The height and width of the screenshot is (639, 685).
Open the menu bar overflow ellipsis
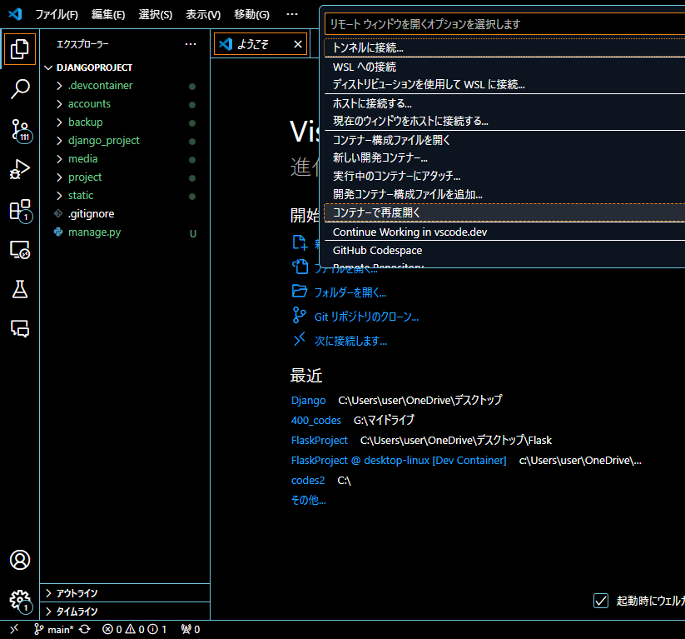pyautogui.click(x=292, y=14)
